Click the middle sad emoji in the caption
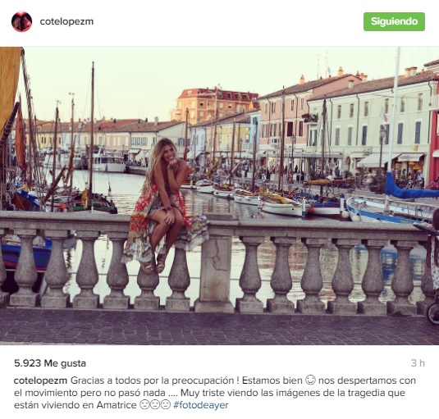 pos(155,404)
